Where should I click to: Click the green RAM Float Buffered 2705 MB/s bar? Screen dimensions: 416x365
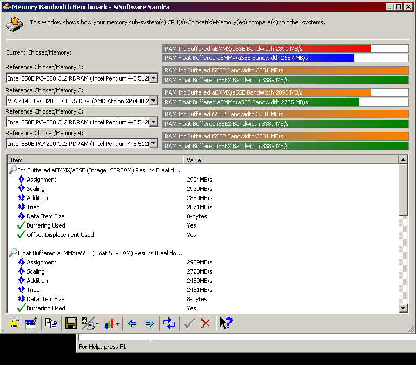286,102
